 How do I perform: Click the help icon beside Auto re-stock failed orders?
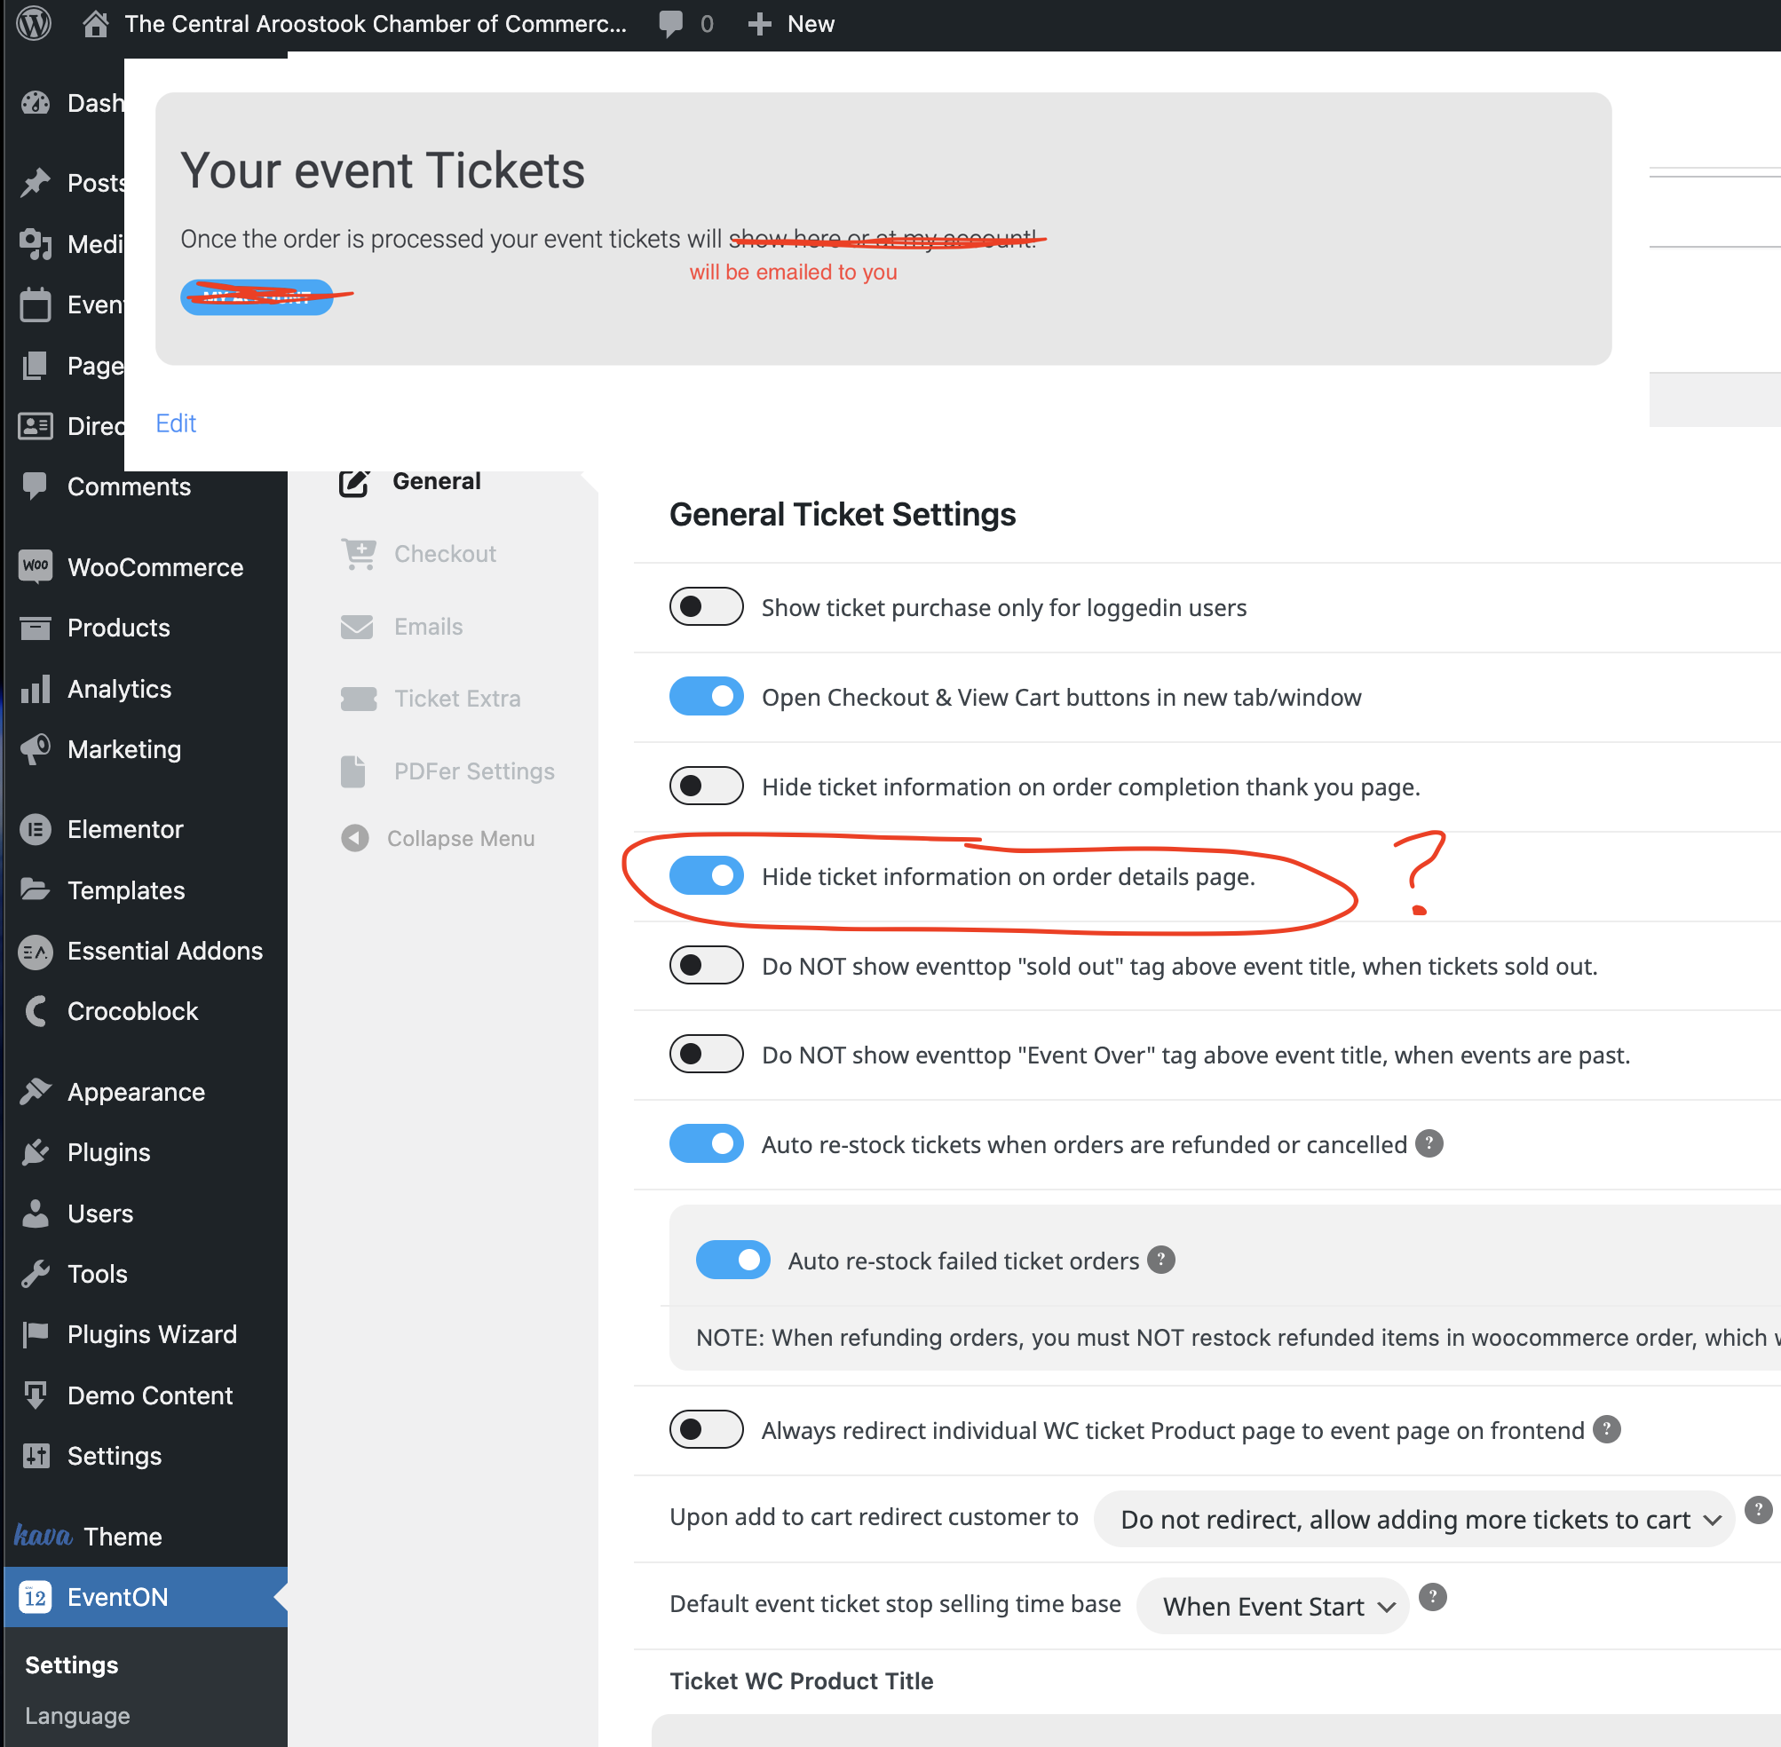pos(1161,1260)
